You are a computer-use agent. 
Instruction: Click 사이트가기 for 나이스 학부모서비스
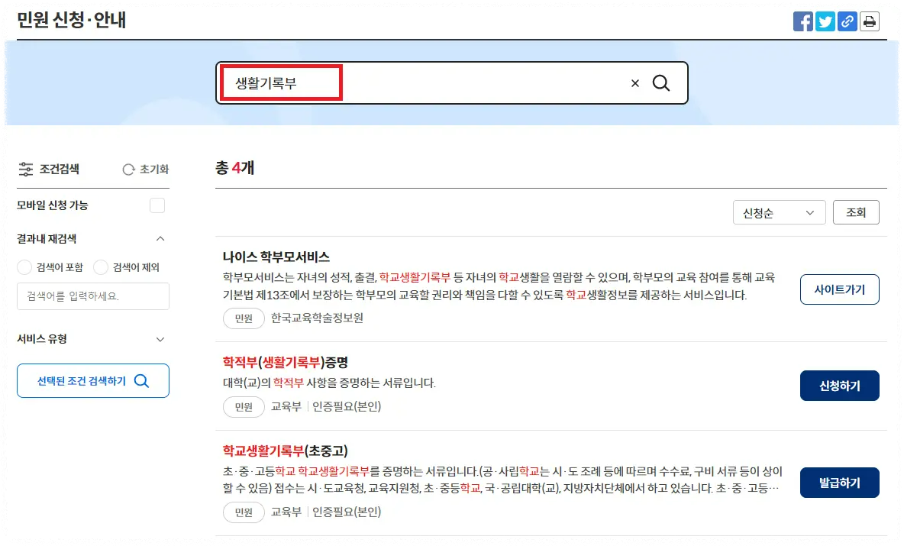(839, 289)
